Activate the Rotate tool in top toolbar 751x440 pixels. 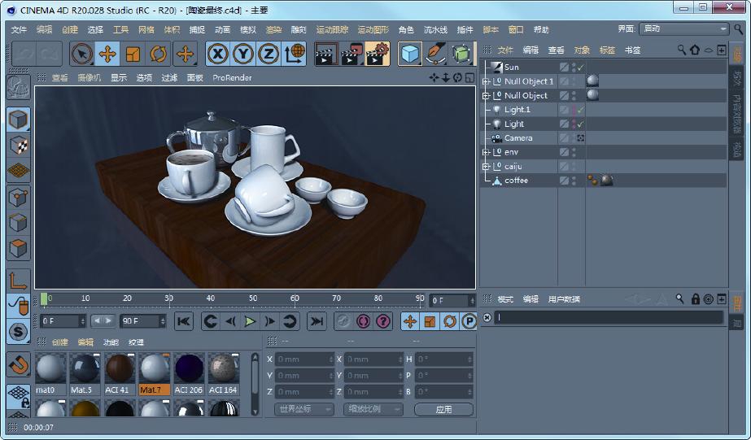coord(159,54)
